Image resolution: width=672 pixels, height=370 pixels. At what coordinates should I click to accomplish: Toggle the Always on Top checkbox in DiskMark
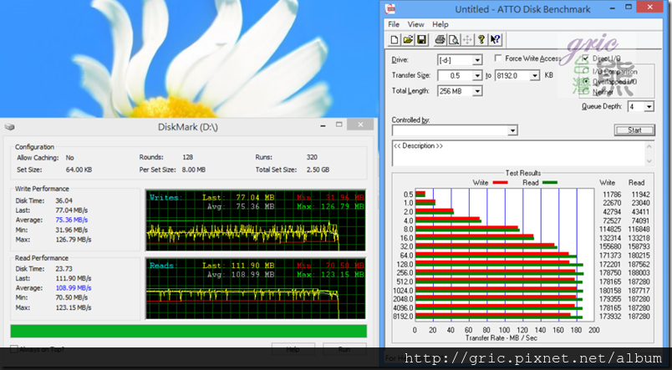(14, 349)
